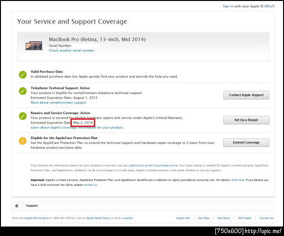Click the Extend Coverage button
The height and width of the screenshot is (236, 284).
coord(246,143)
